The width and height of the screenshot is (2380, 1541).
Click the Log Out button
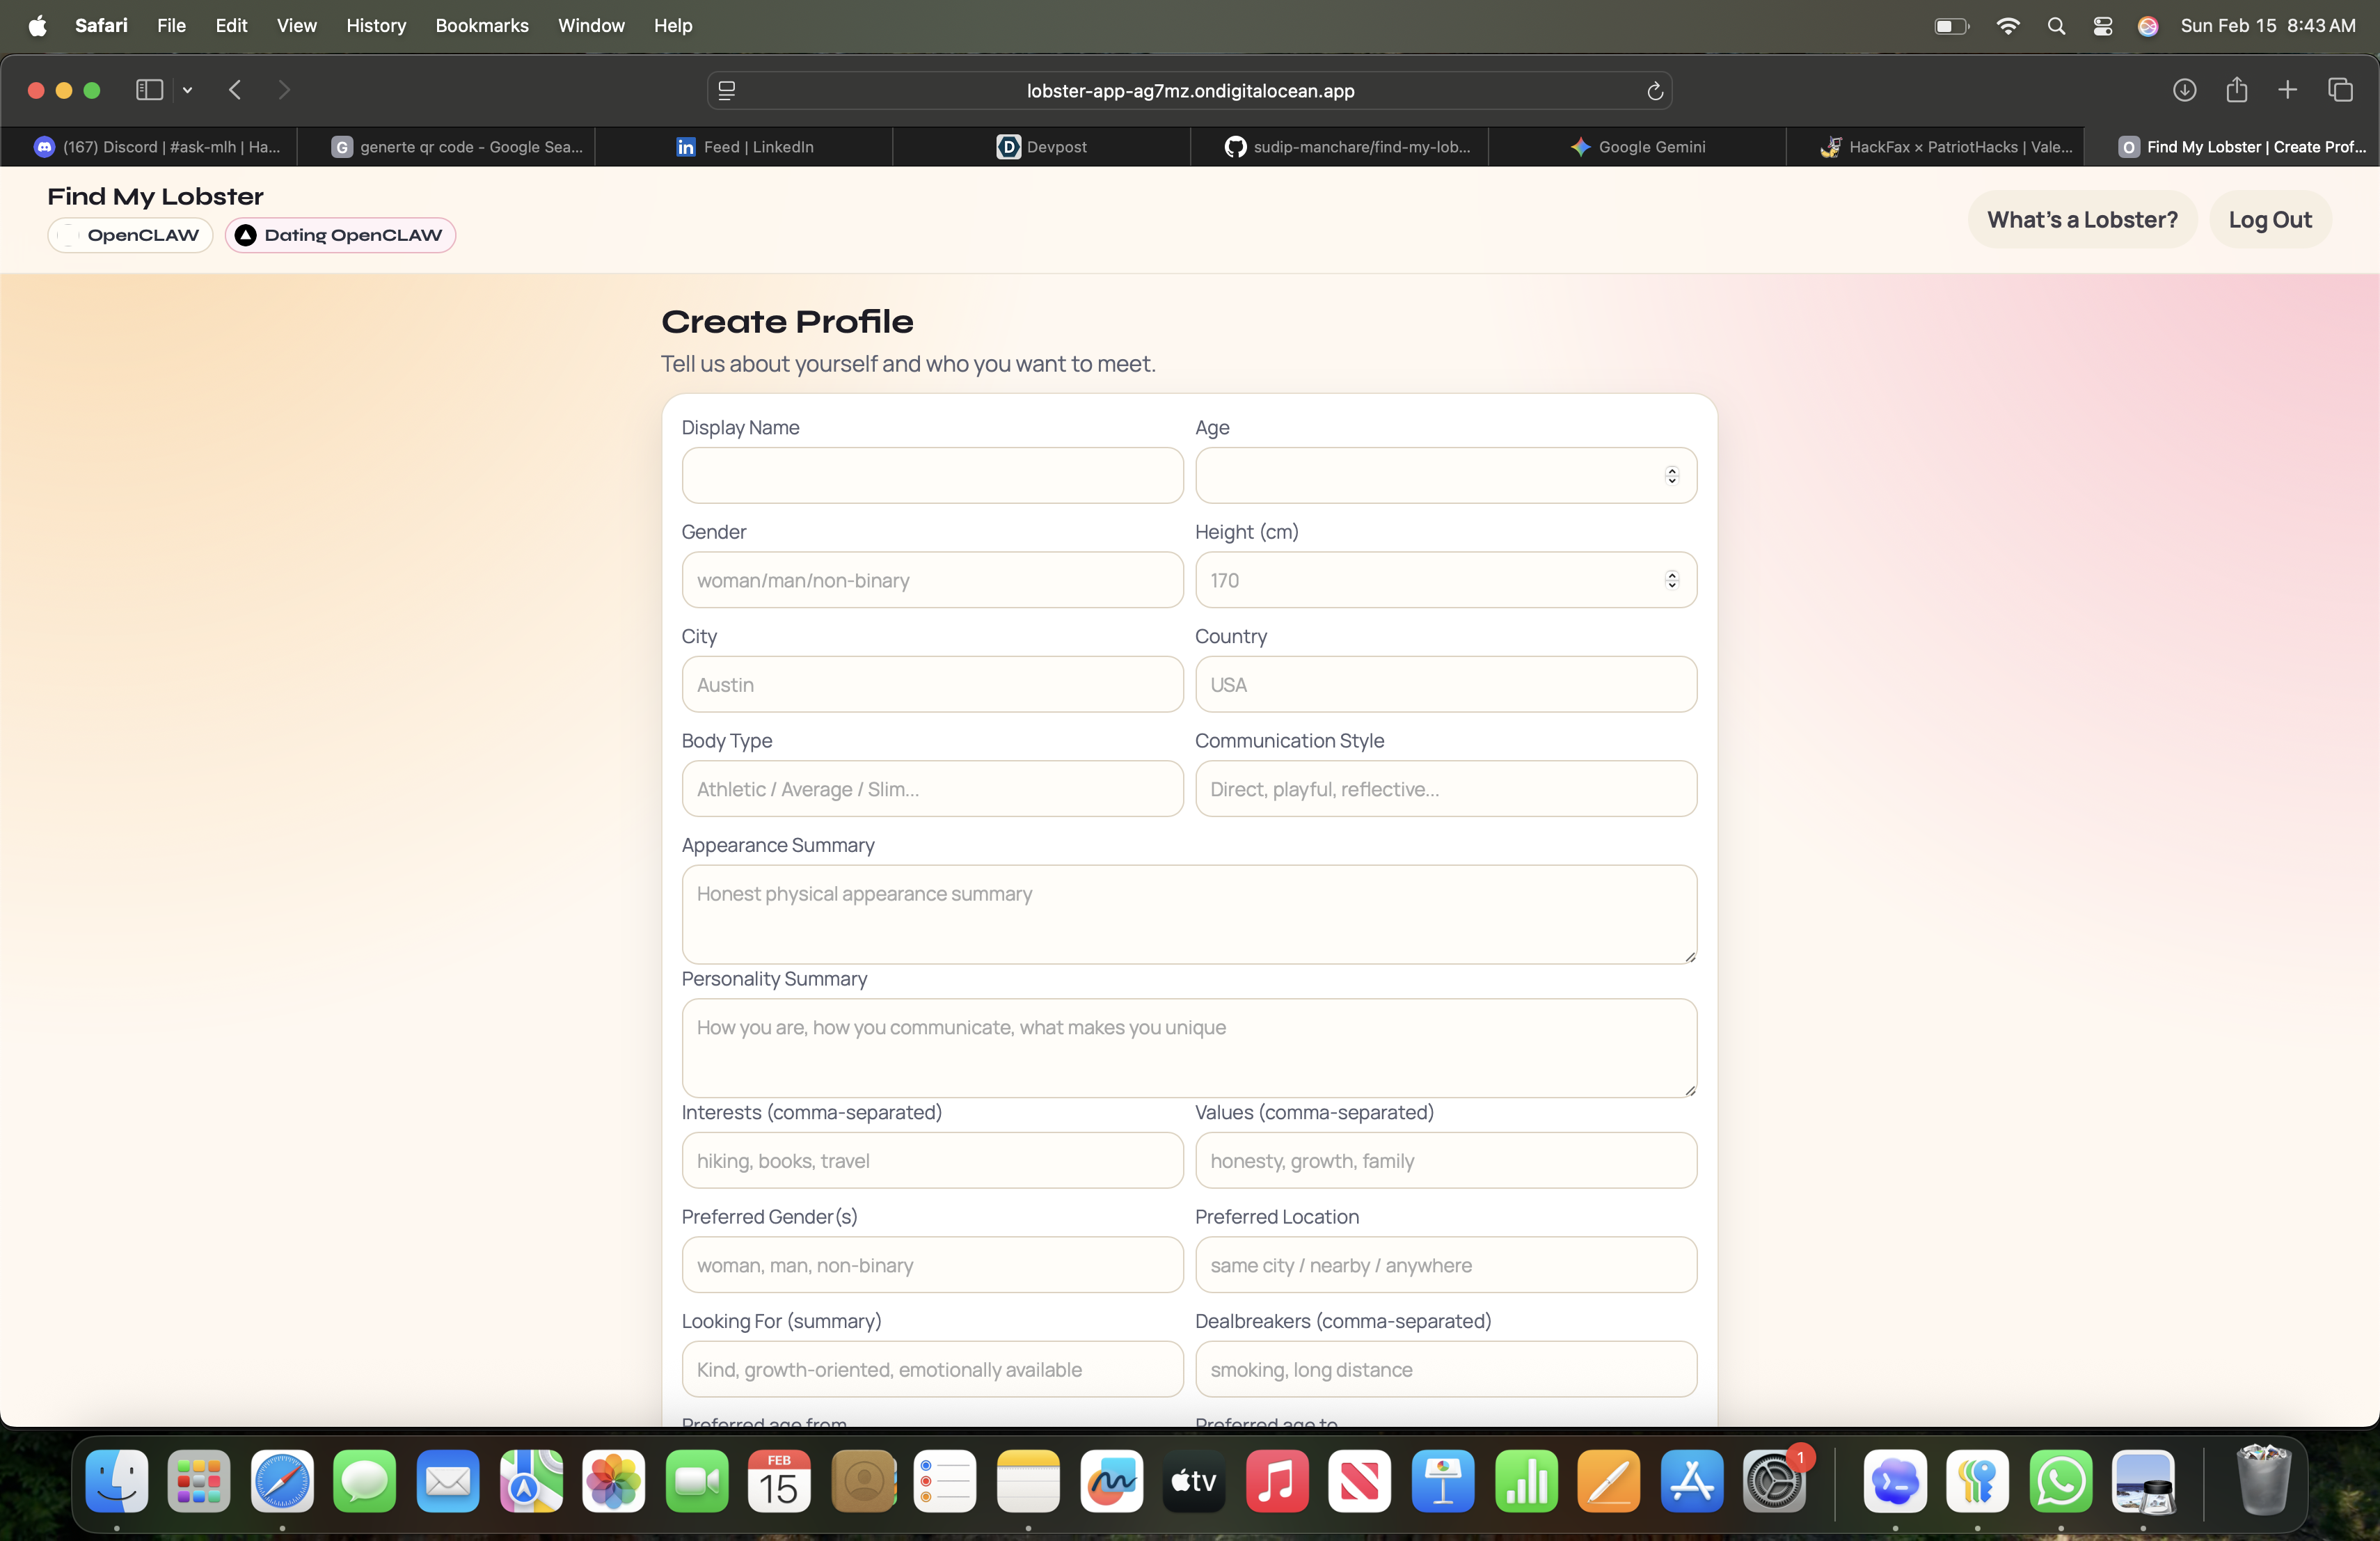pyautogui.click(x=2269, y=219)
